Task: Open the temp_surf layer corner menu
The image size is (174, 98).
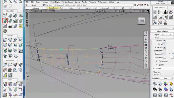Action: tap(114, 8)
